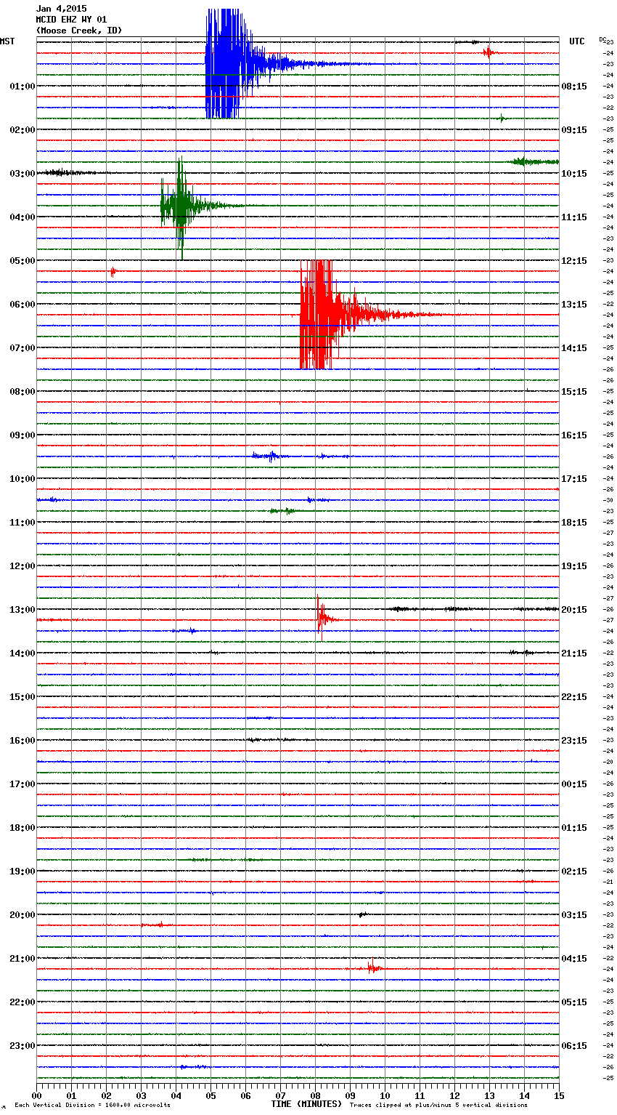Click the 'UTC' time zone label
The width and height of the screenshot is (617, 1115).
[577, 41]
